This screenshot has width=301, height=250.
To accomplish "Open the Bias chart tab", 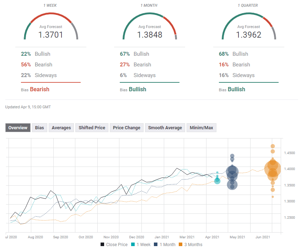I will point(39,128).
